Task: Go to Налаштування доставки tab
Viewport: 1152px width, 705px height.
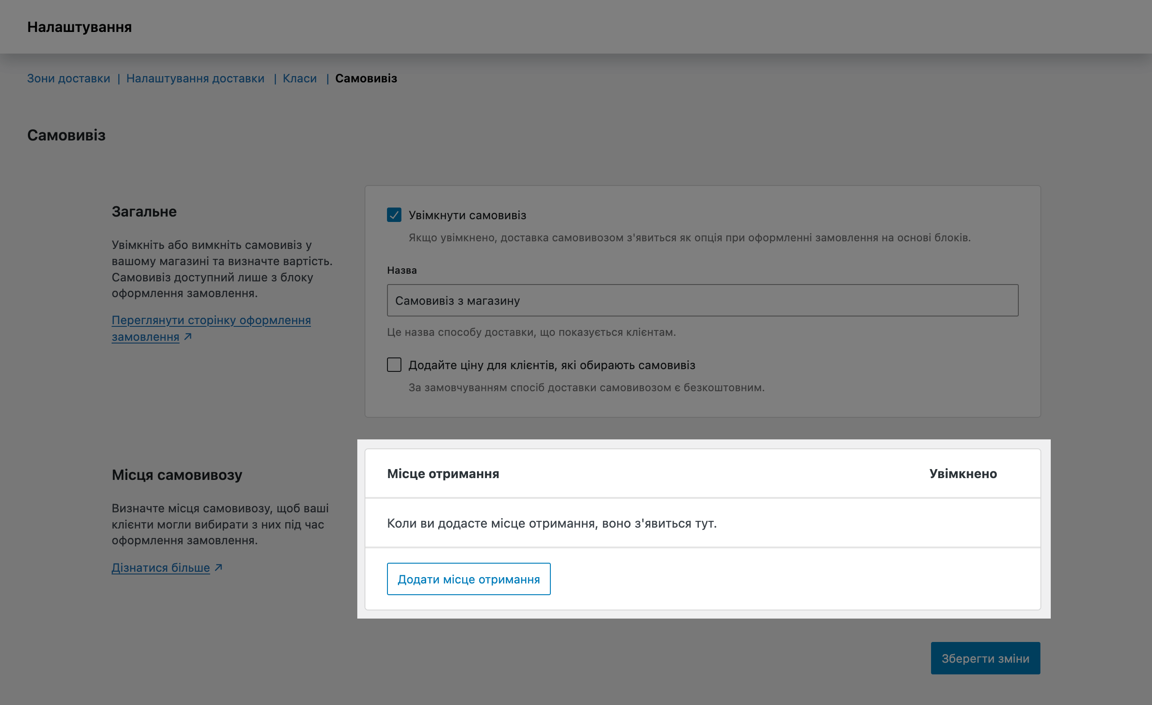Action: tap(195, 78)
